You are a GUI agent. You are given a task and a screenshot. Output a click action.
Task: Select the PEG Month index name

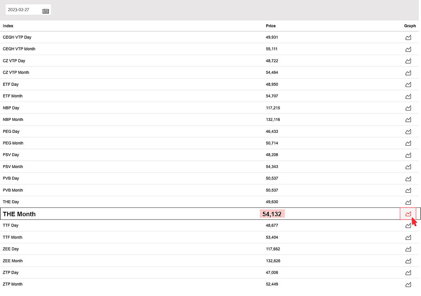[13, 143]
